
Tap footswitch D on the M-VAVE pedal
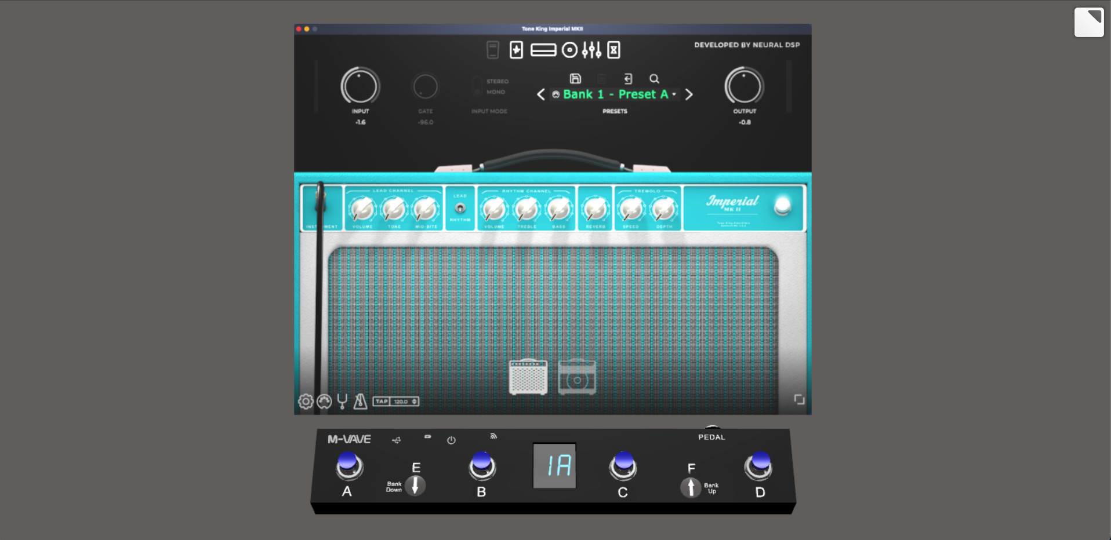pos(758,466)
